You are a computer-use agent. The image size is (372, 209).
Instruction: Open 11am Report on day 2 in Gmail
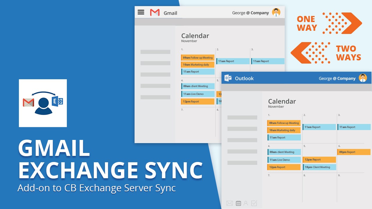pos(233,61)
